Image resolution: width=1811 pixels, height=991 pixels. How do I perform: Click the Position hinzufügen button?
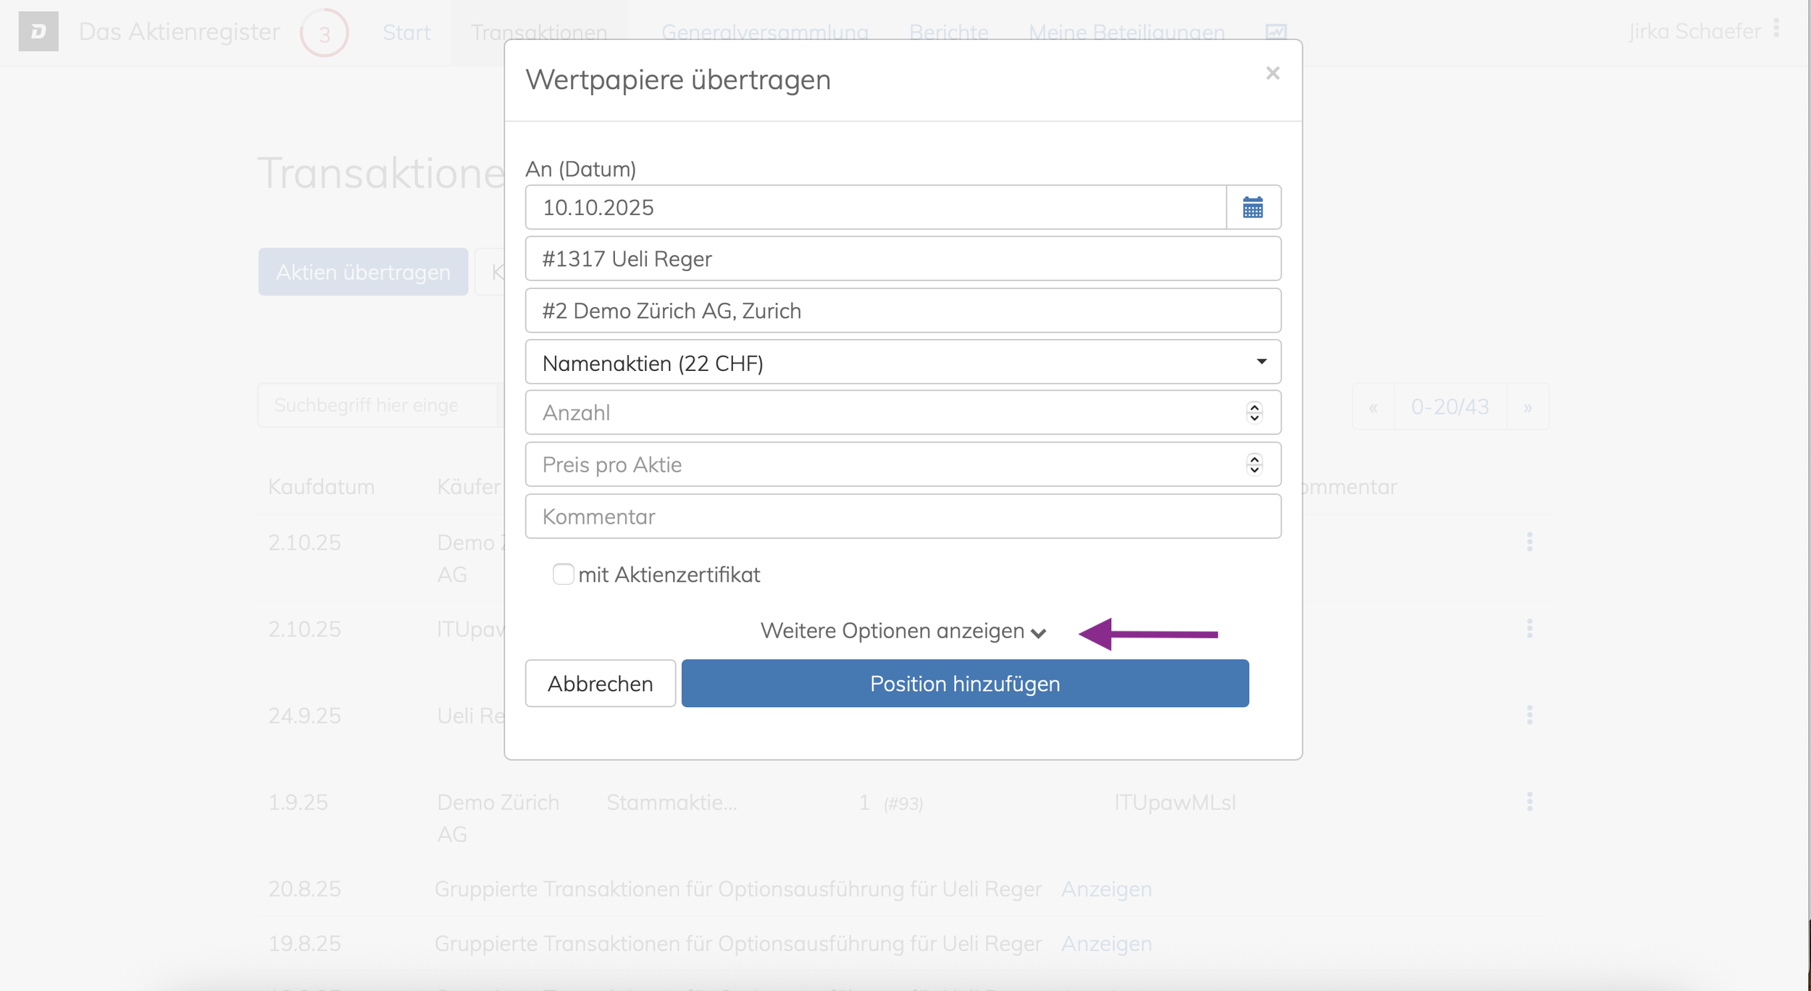pos(964,683)
